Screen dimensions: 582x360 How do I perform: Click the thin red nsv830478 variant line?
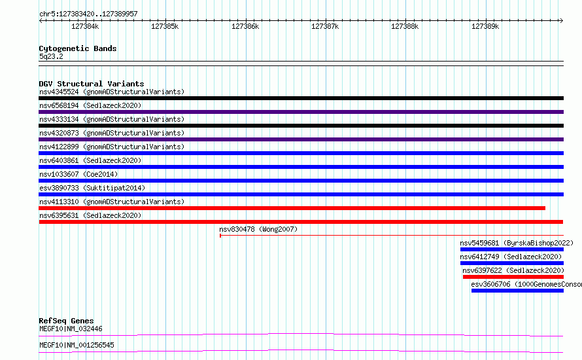point(392,236)
